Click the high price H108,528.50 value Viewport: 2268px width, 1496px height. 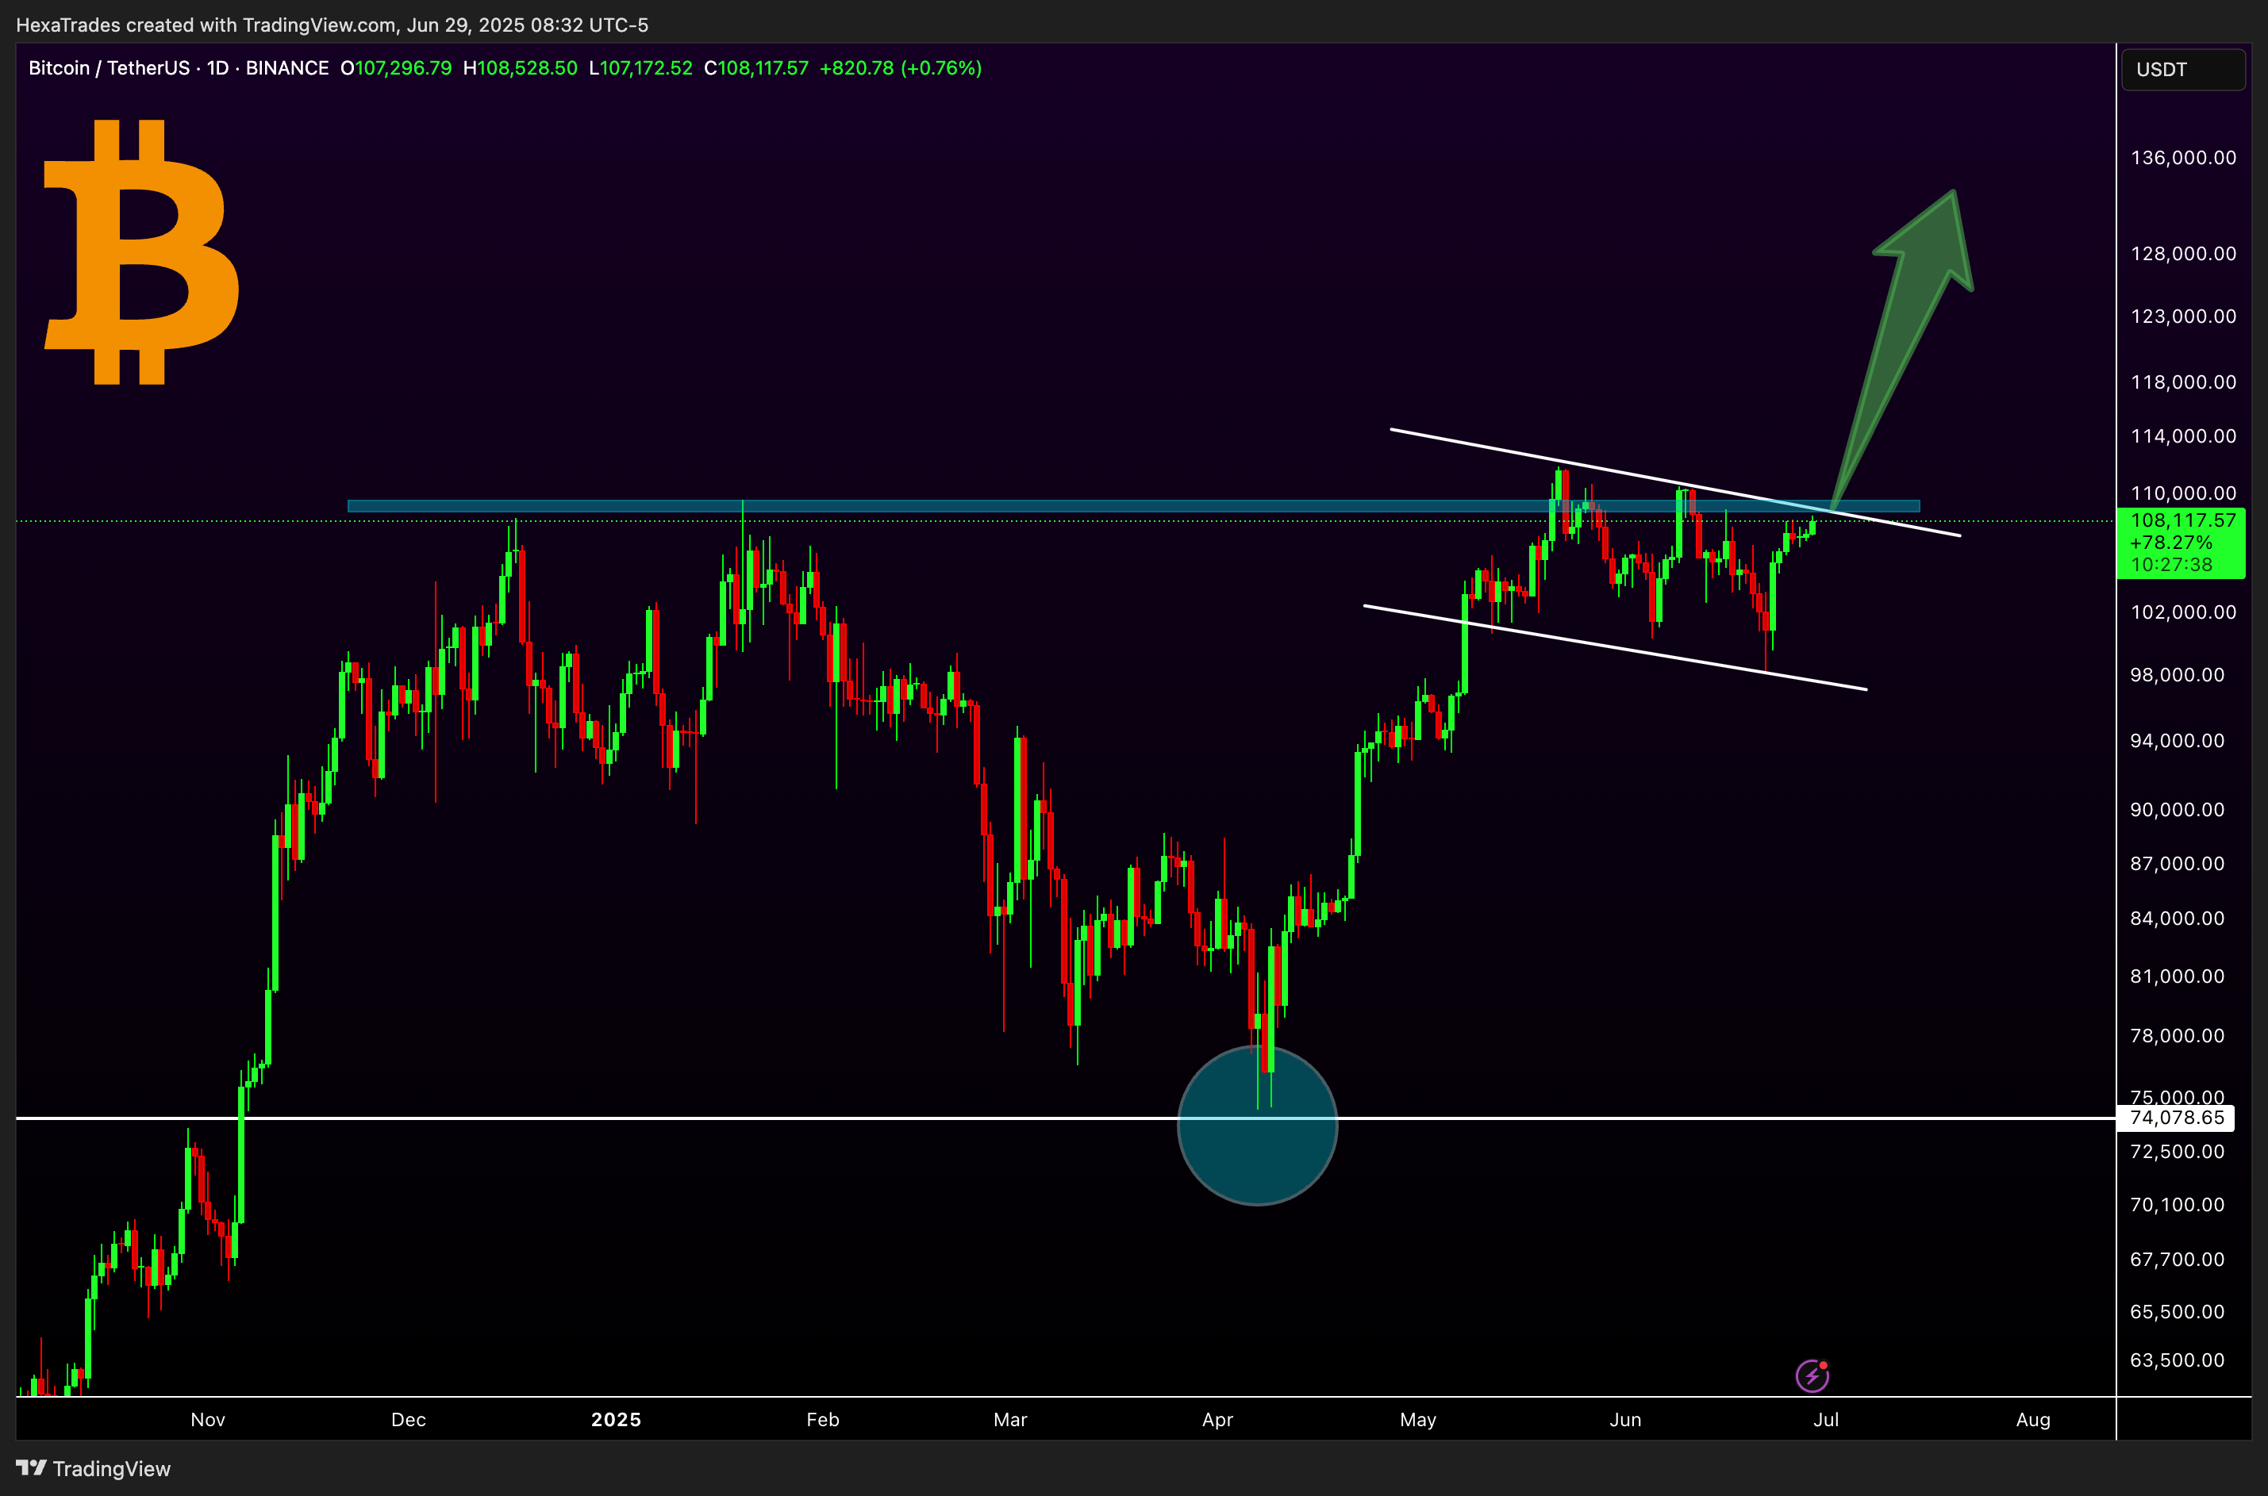[x=521, y=67]
